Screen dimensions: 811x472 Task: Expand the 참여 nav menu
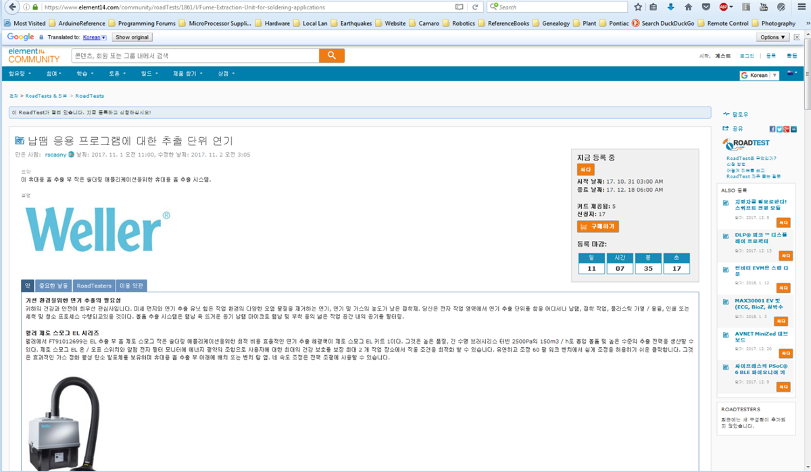click(x=54, y=73)
